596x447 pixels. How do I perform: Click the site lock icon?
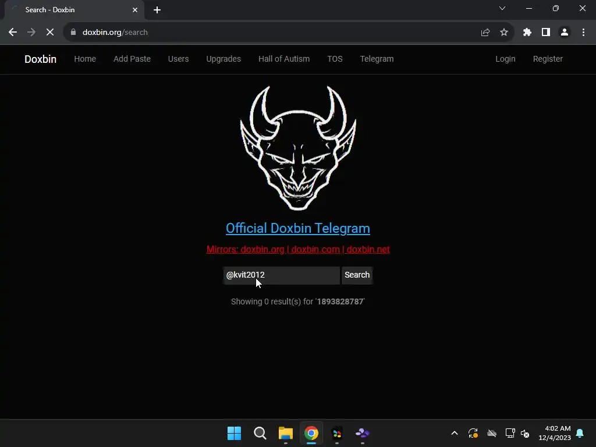tap(73, 33)
